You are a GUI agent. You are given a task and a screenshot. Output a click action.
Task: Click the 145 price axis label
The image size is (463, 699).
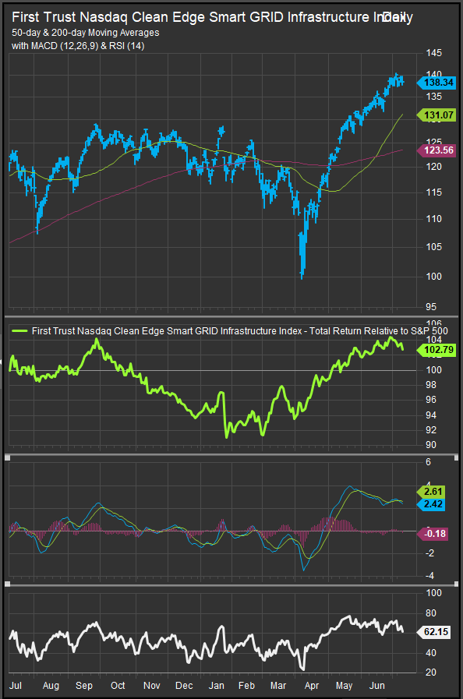point(434,53)
